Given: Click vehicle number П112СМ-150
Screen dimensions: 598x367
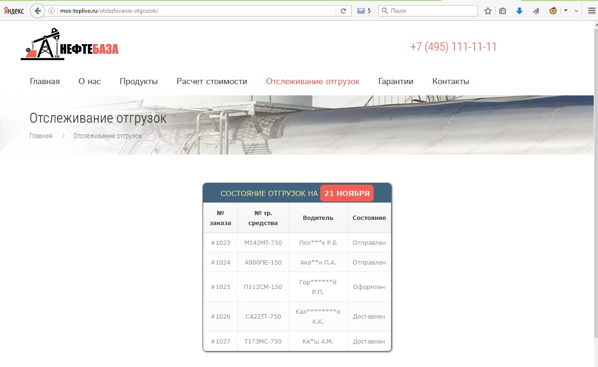Looking at the screenshot, I should pyautogui.click(x=263, y=287).
